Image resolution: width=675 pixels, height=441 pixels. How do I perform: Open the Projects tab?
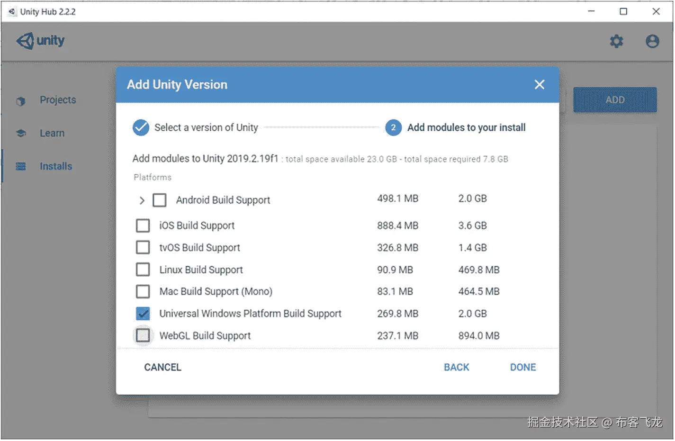pyautogui.click(x=58, y=100)
